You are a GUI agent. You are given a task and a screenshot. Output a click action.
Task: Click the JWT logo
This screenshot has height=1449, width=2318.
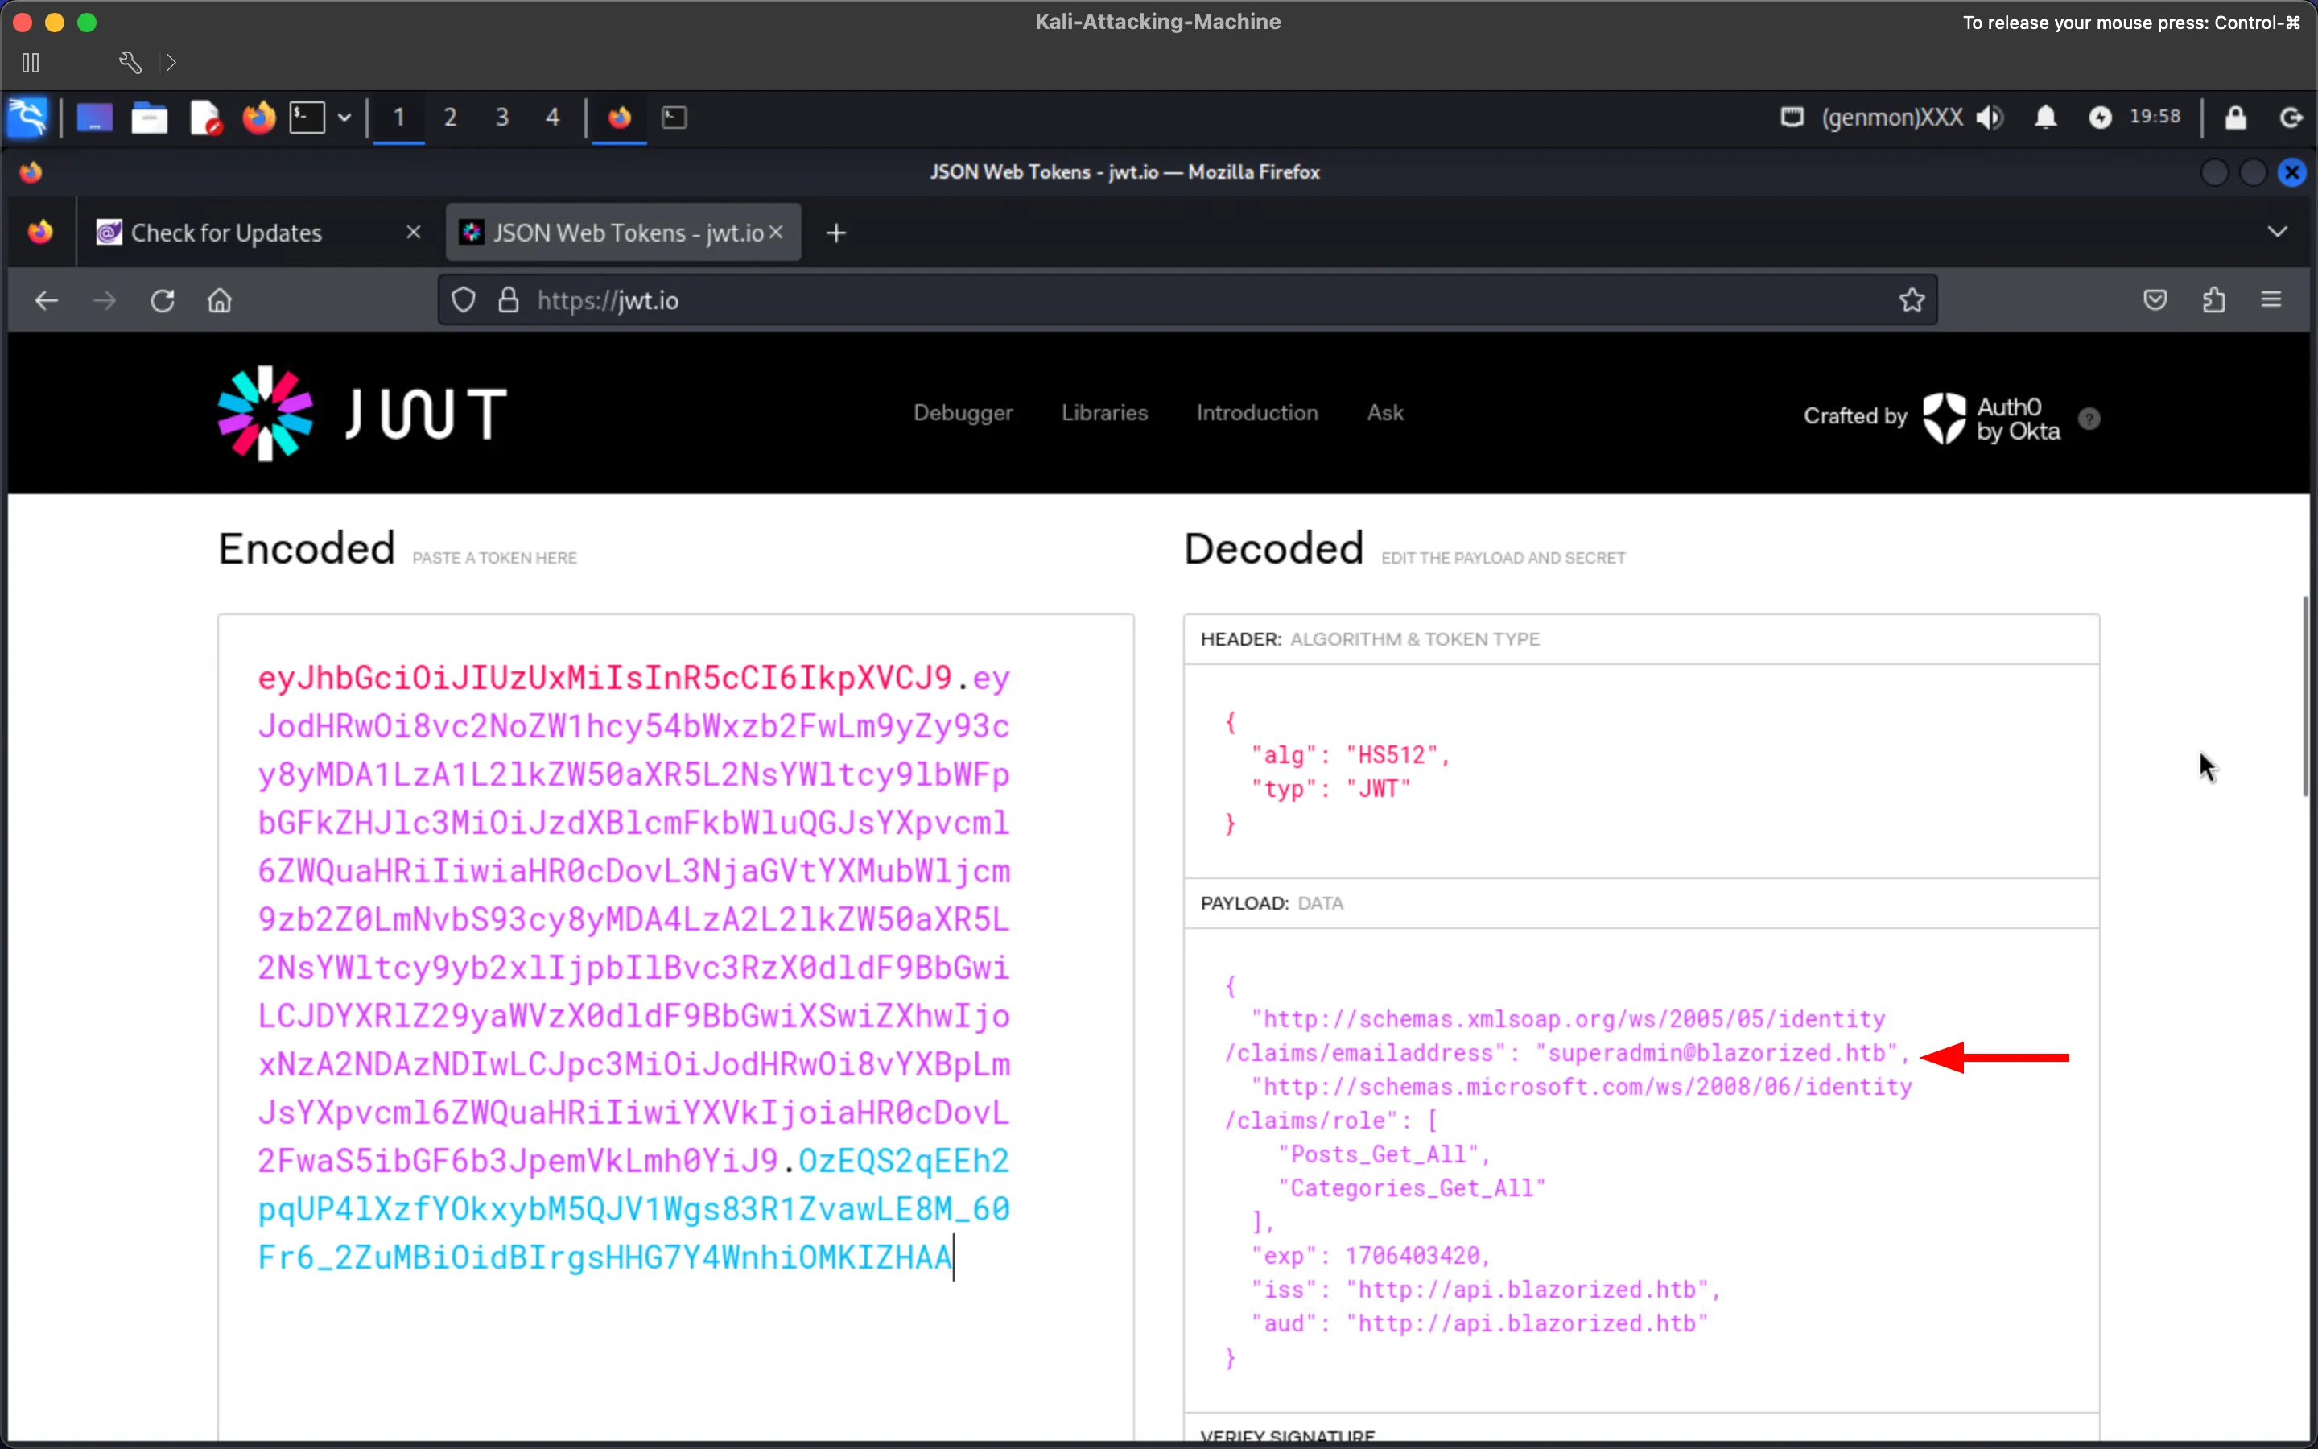[362, 413]
